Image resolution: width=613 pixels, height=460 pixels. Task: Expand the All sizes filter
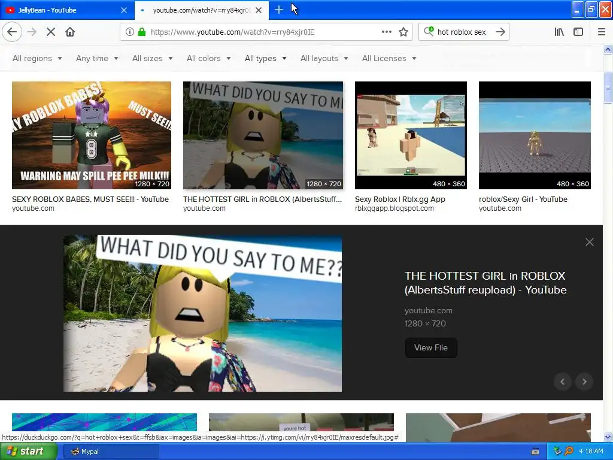(x=153, y=58)
